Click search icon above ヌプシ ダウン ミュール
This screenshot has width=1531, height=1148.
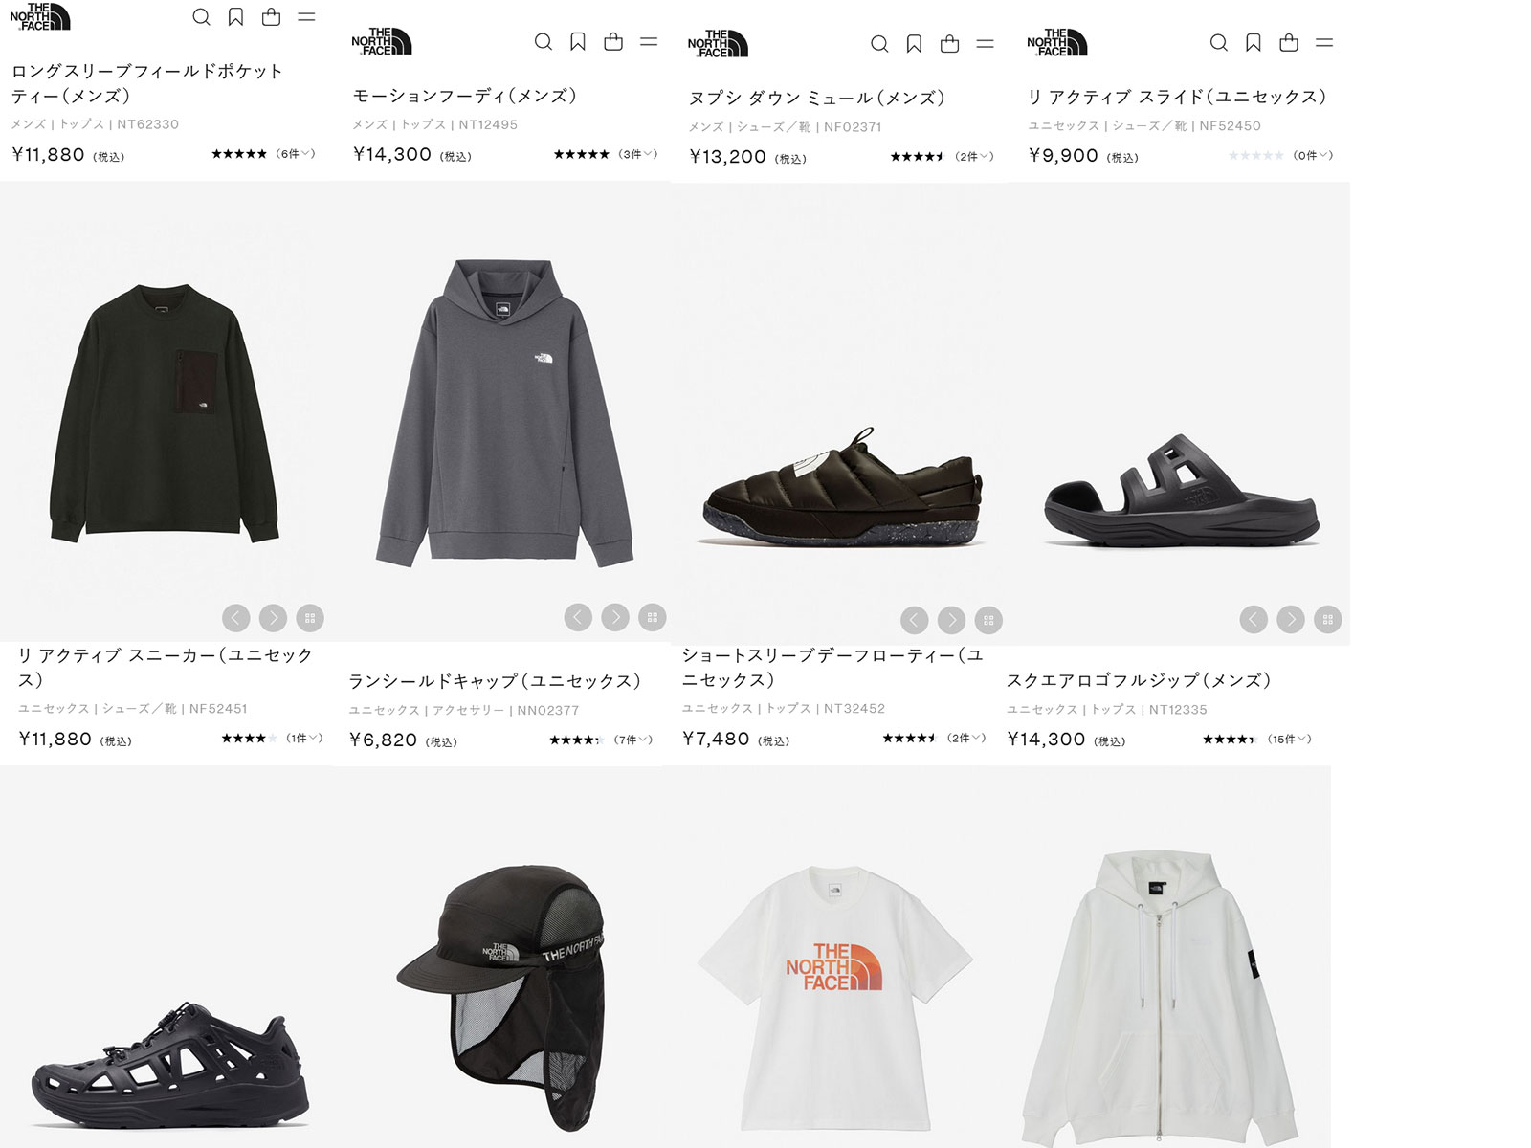879,43
